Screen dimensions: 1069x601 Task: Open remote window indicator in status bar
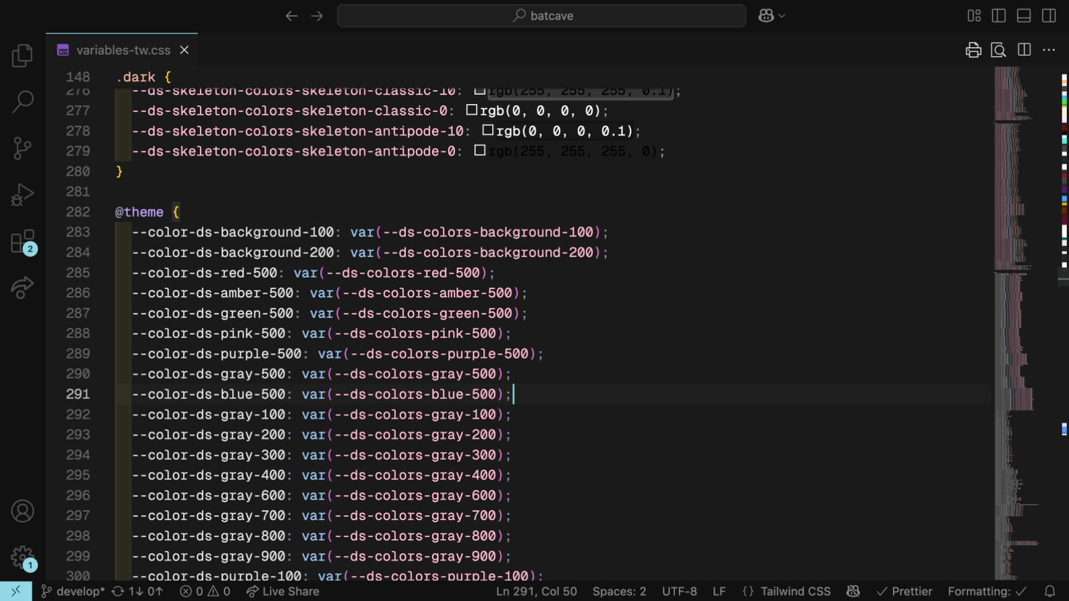tap(16, 591)
